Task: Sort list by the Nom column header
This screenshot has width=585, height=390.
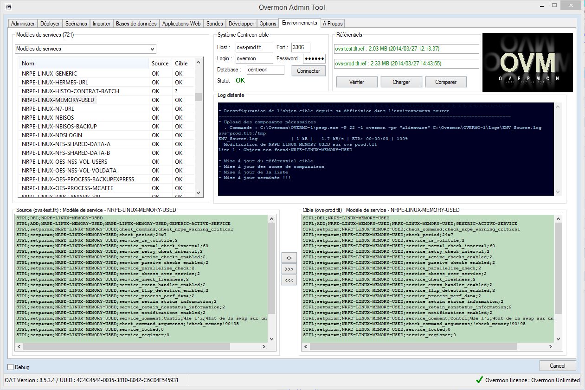Action: click(84, 64)
